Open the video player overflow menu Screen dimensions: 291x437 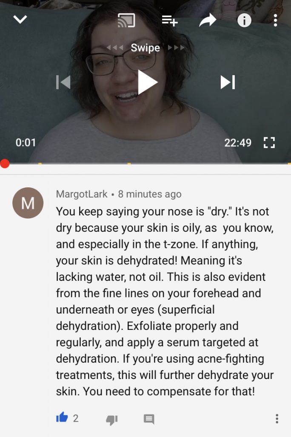275,20
